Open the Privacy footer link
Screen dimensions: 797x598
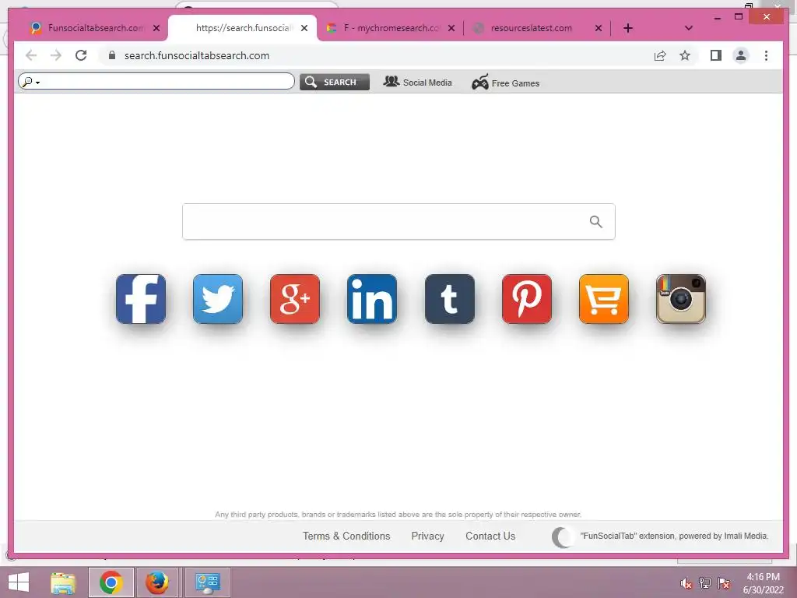427,536
